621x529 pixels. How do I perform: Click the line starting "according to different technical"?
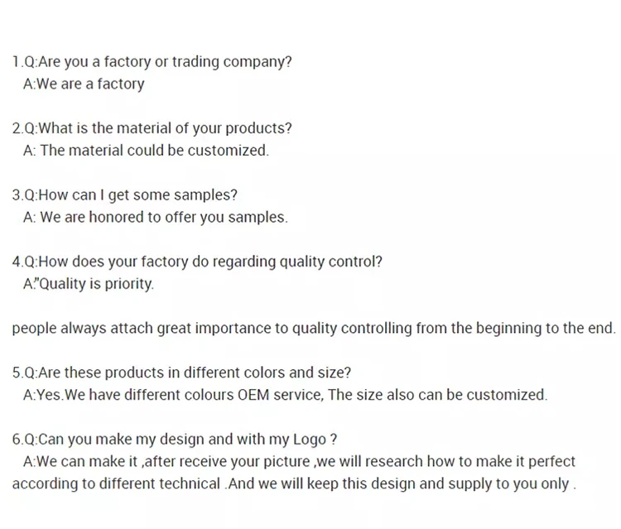pyautogui.click(x=293, y=483)
